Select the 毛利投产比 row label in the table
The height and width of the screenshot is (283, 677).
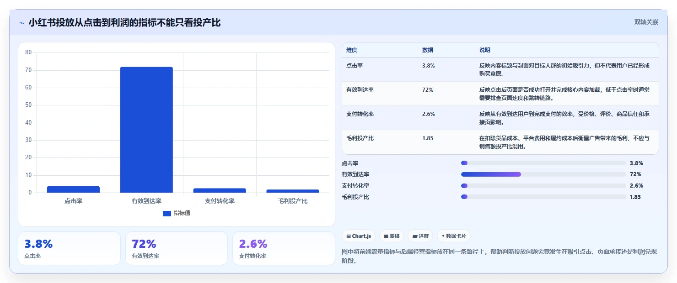tap(360, 138)
